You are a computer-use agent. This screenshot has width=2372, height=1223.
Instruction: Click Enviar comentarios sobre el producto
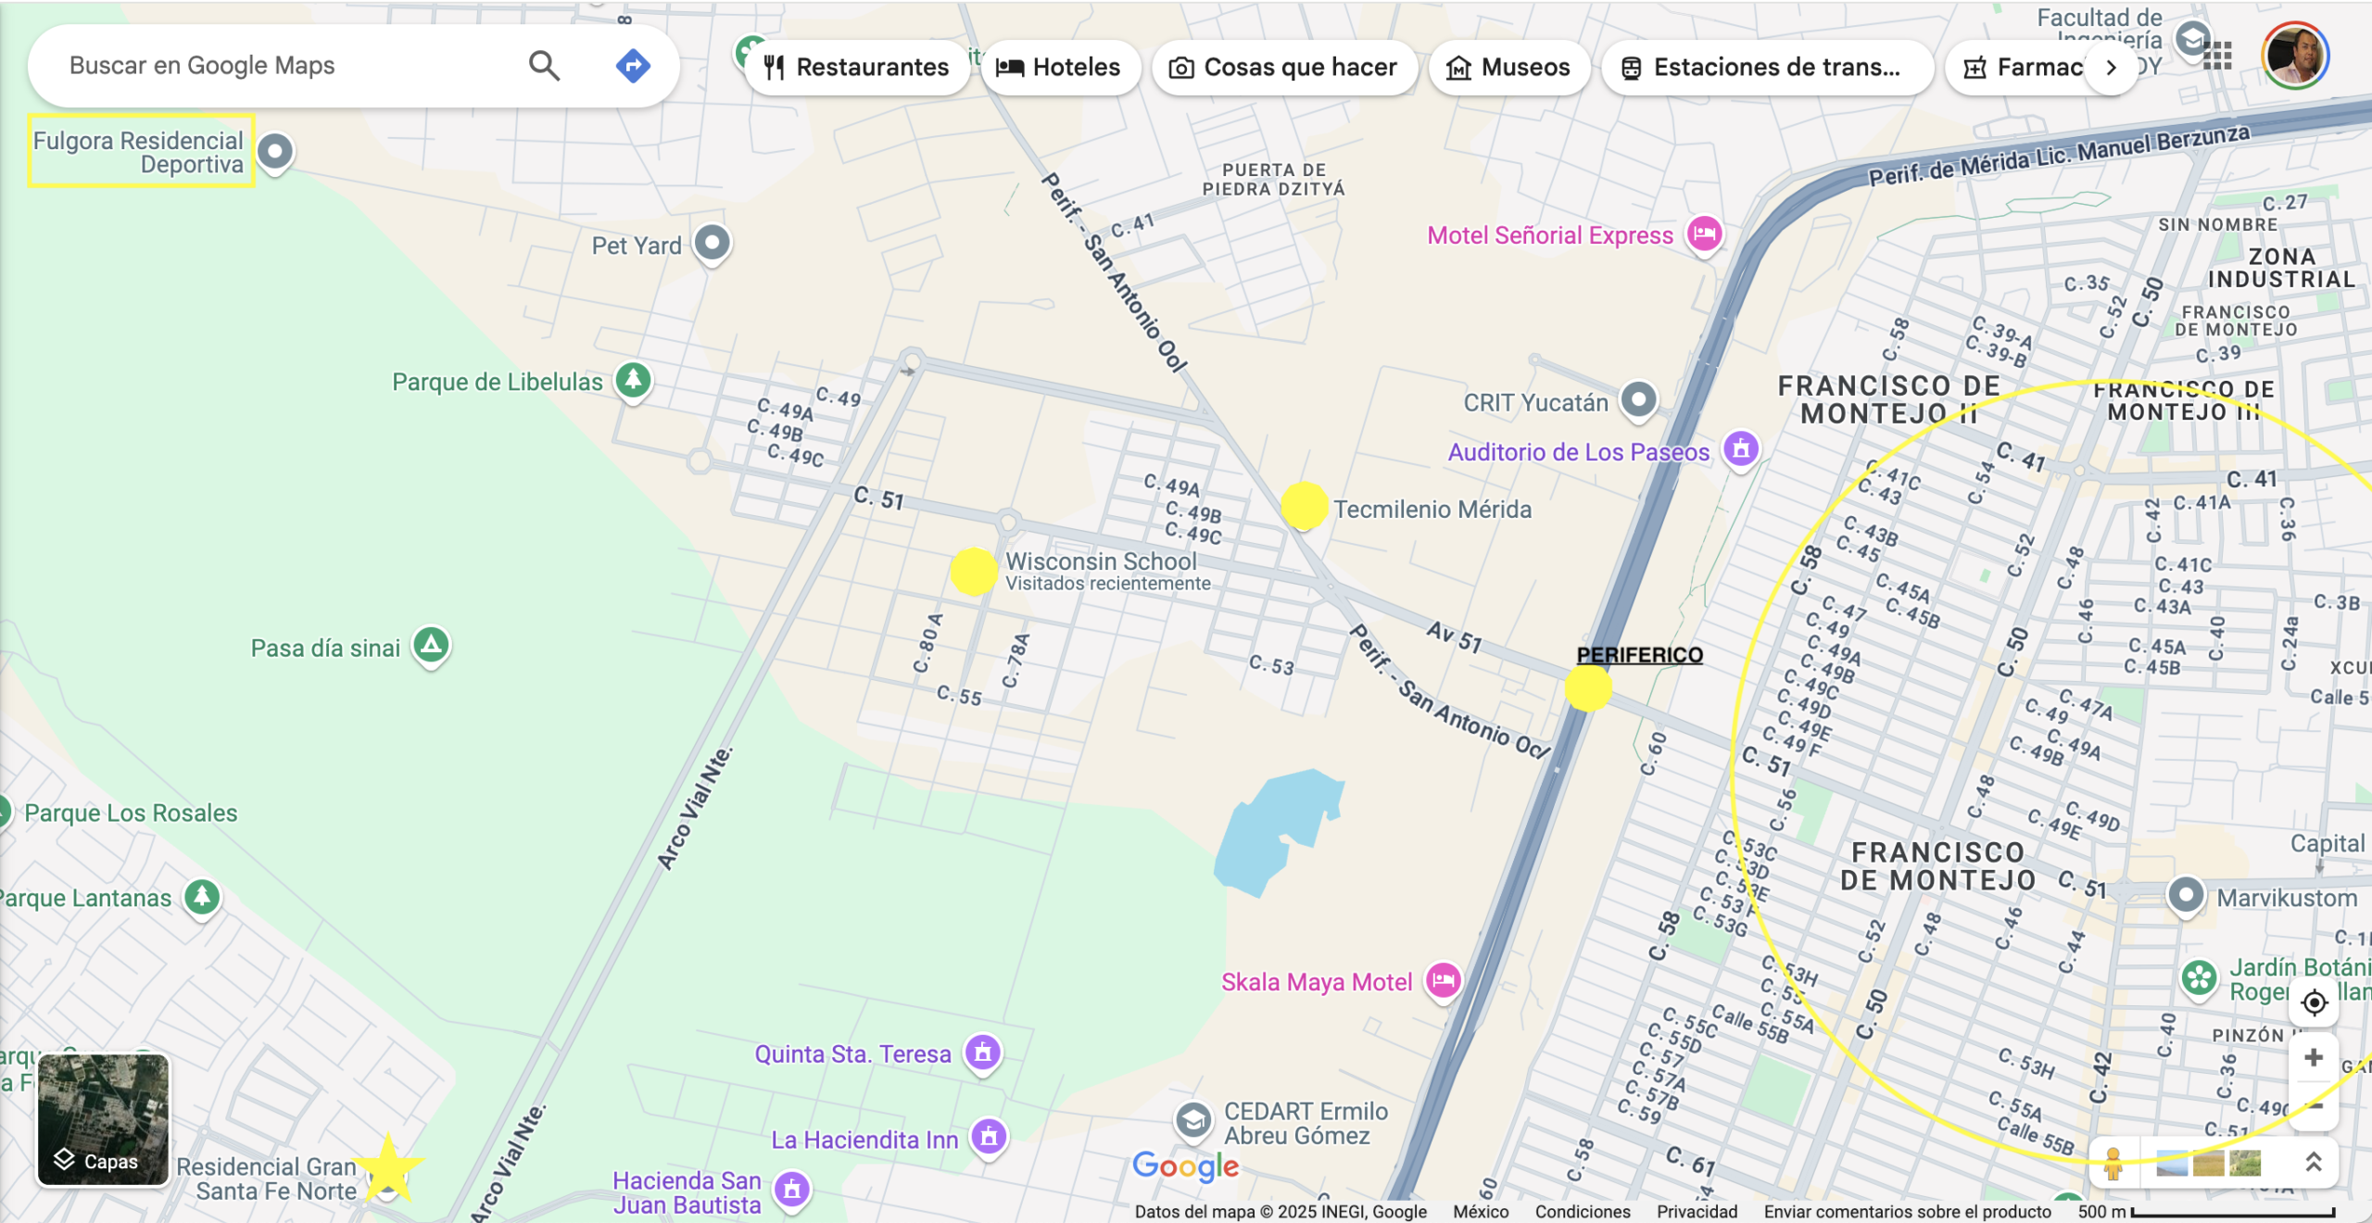(x=1908, y=1212)
